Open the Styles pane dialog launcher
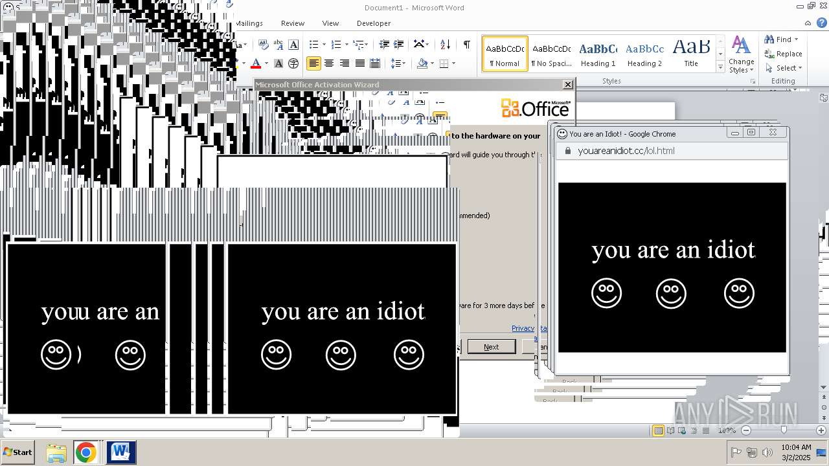The height and width of the screenshot is (466, 829). point(753,82)
